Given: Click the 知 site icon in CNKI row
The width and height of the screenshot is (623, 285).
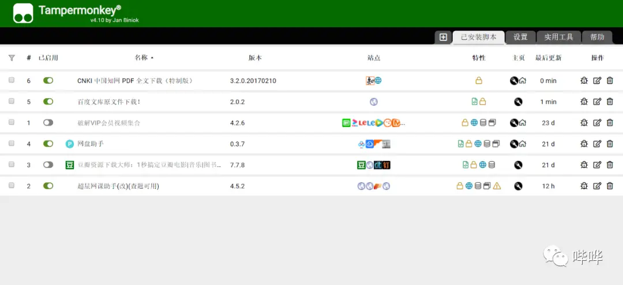Looking at the screenshot, I should [x=370, y=81].
